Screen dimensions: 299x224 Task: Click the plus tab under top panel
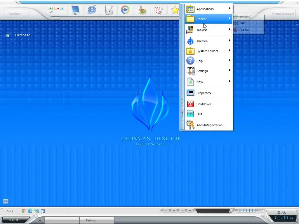click(x=56, y=18)
